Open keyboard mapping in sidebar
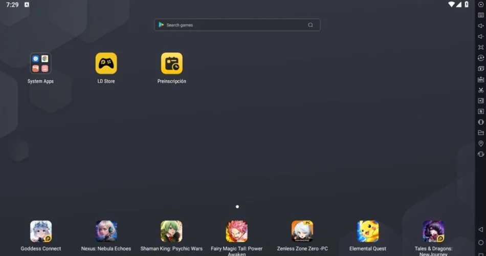The height and width of the screenshot is (256, 486). [481, 15]
